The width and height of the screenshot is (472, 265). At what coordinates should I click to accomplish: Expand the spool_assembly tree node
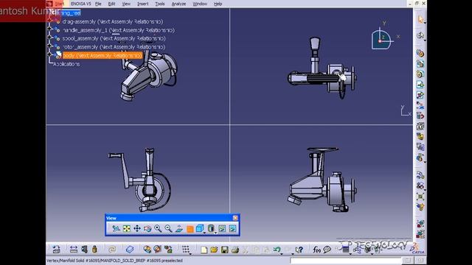click(x=49, y=38)
